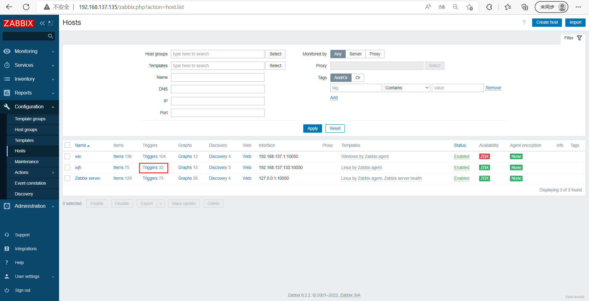Open Templates in Configuration menu

[x=33, y=140]
